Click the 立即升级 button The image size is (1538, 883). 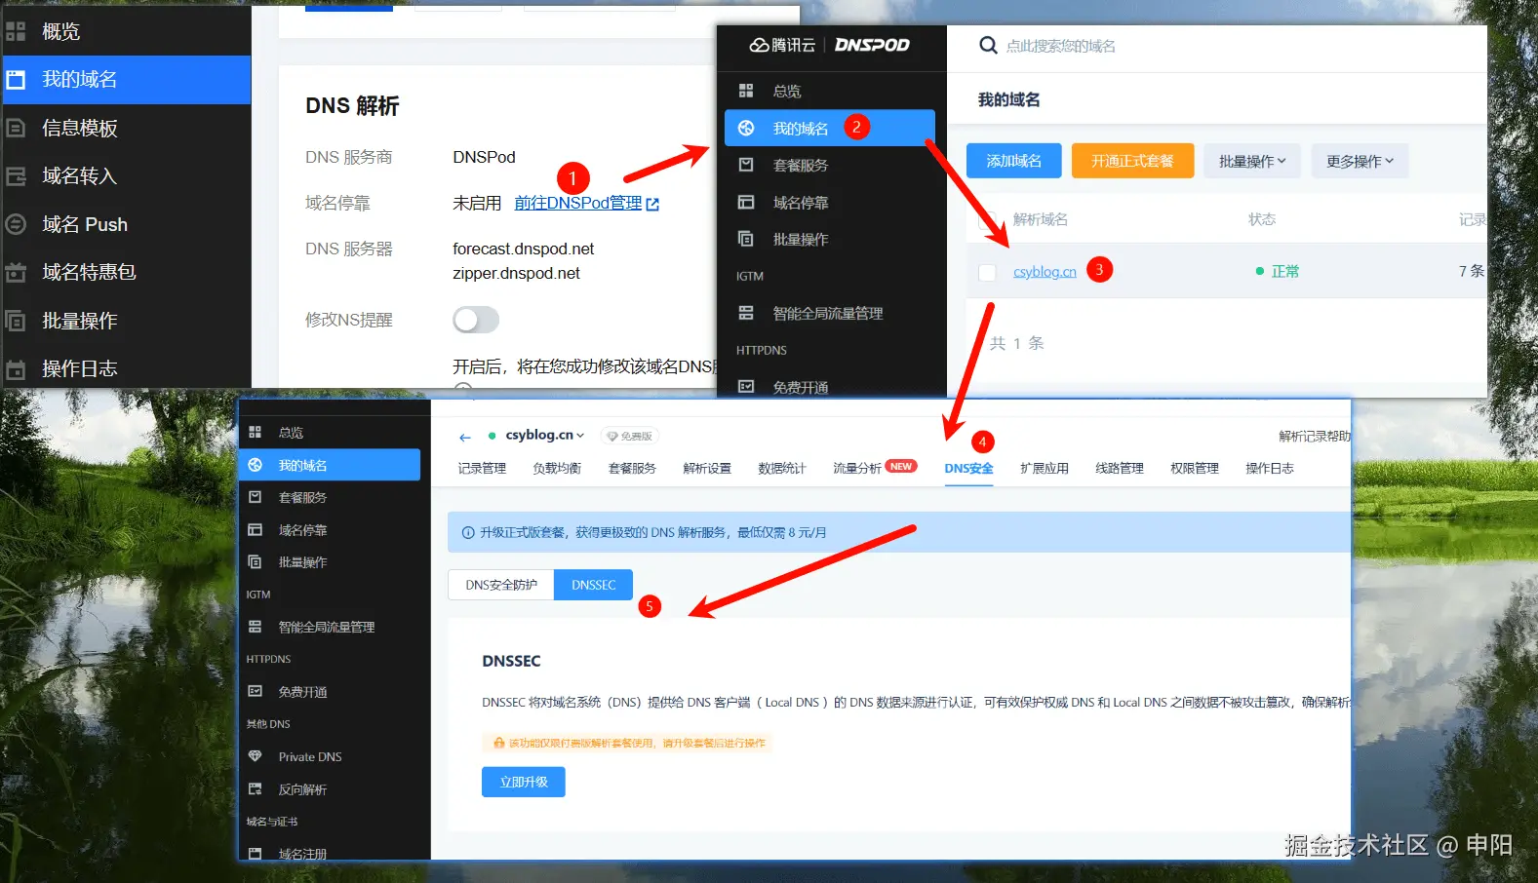(524, 782)
